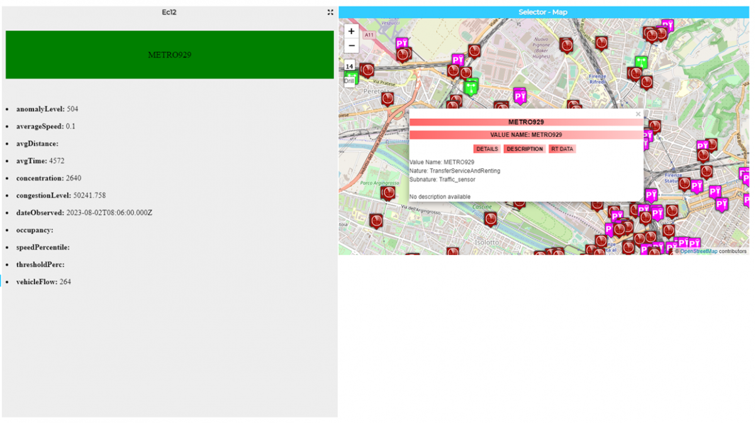755x423 pixels.
Task: Click the Selector - Map header bar
Action: point(543,12)
